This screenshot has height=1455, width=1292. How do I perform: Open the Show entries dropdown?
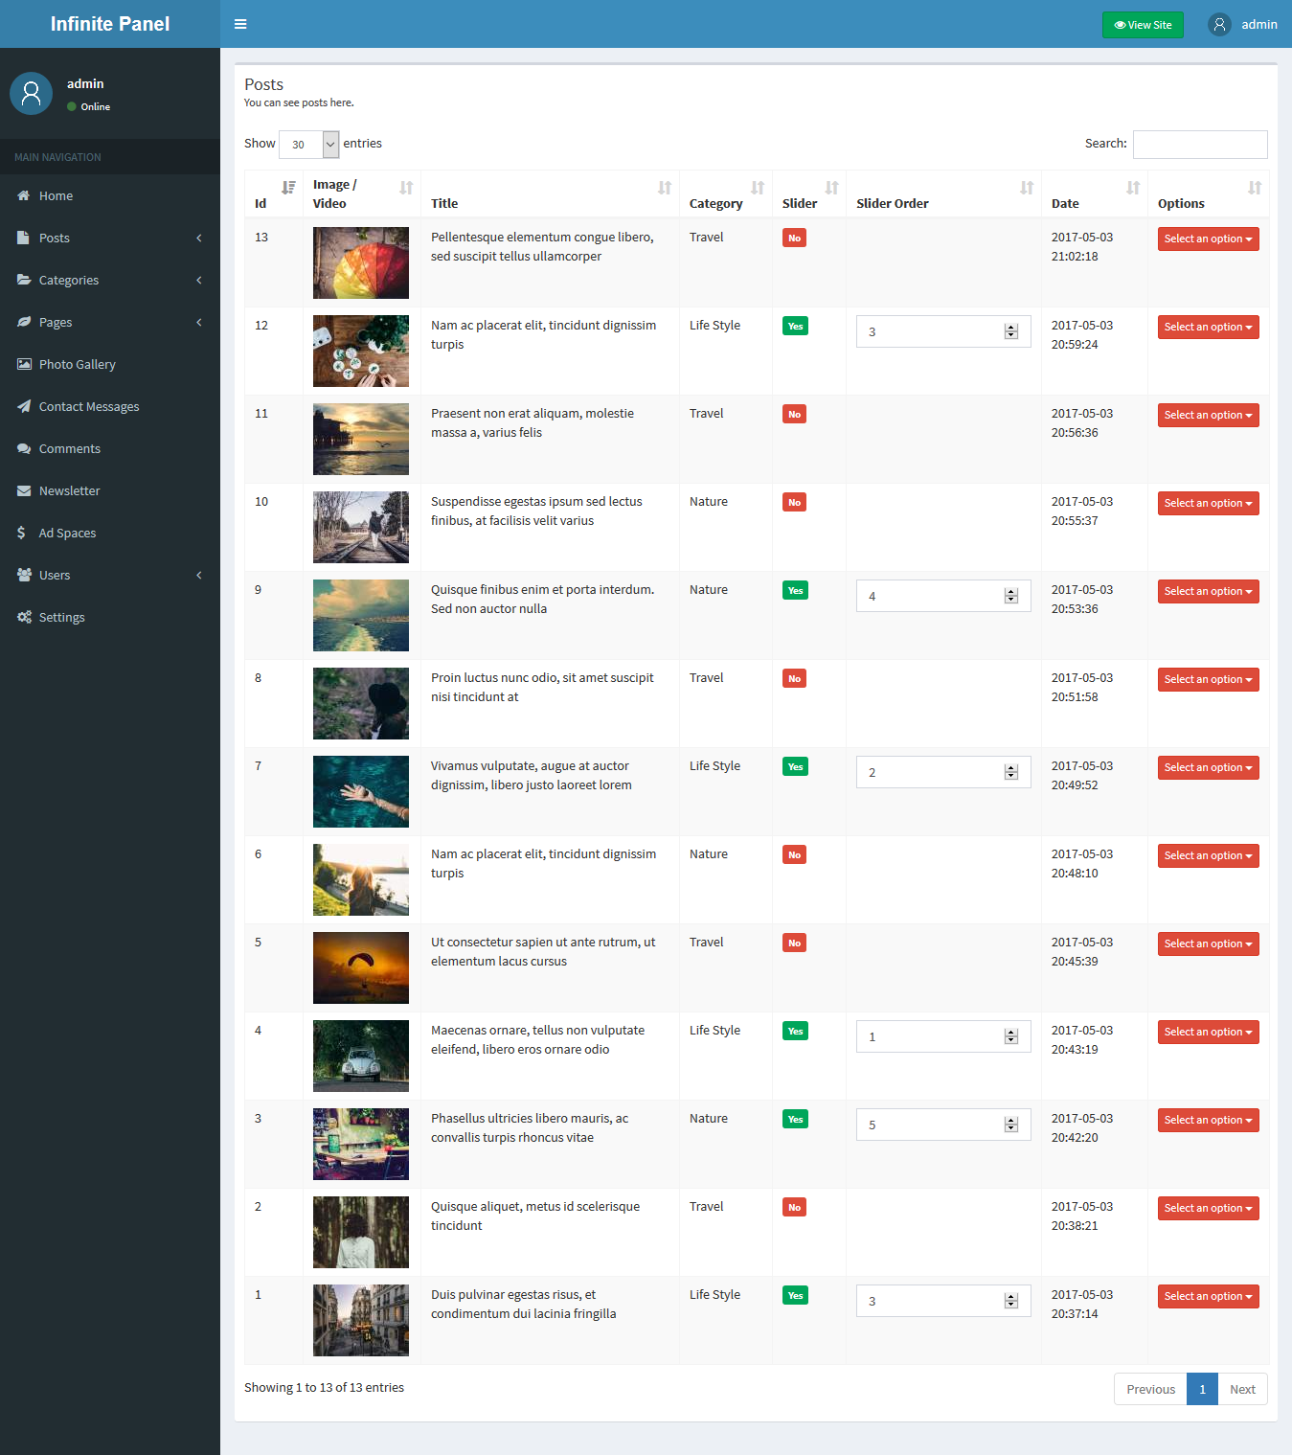coord(308,144)
